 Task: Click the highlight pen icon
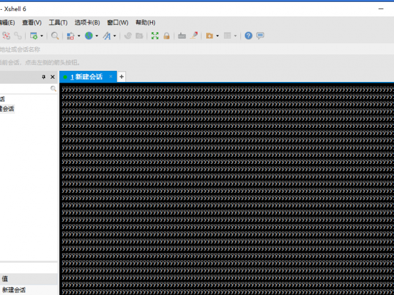194,35
